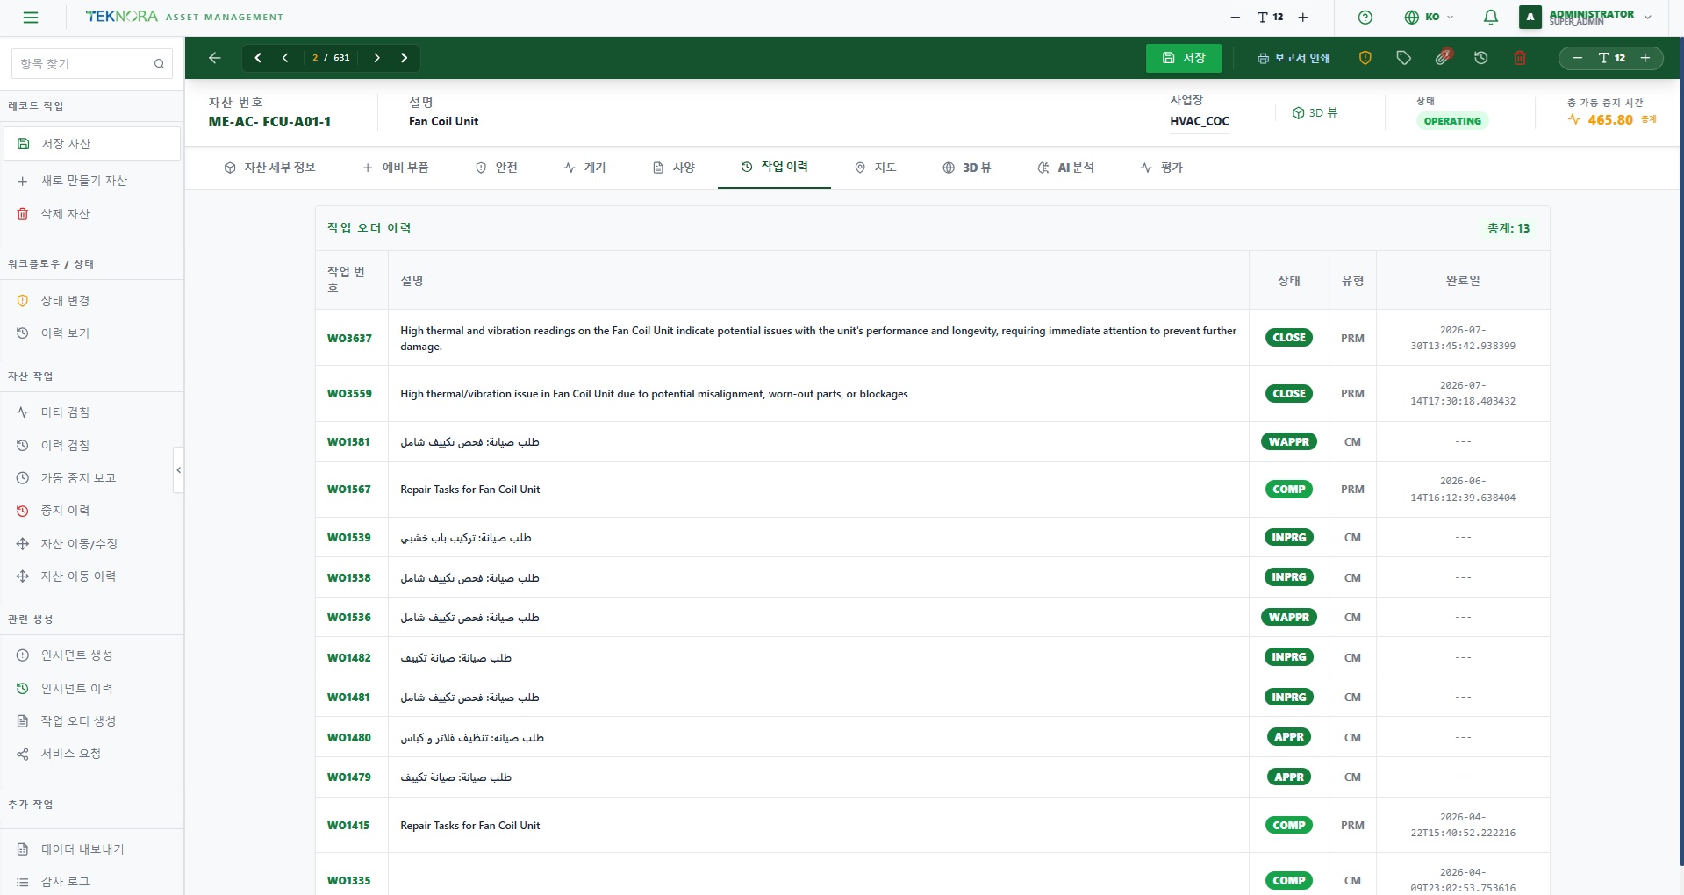Viewport: 1684px width, 895px height.
Task: Select 삭제 자산 in sidebar
Action: pyautogui.click(x=91, y=214)
